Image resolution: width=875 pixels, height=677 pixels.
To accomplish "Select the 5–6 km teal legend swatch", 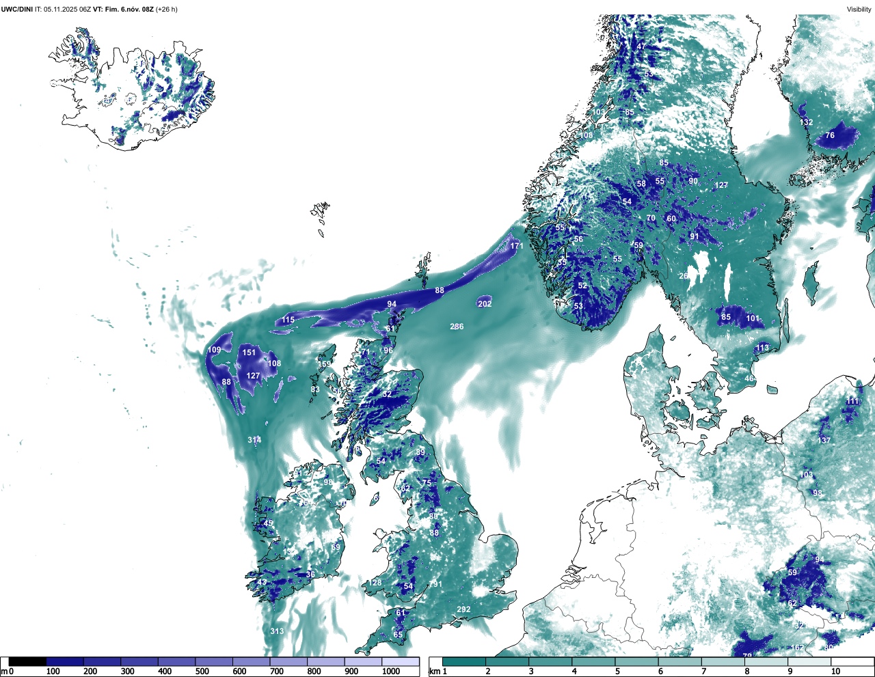I will point(637,662).
